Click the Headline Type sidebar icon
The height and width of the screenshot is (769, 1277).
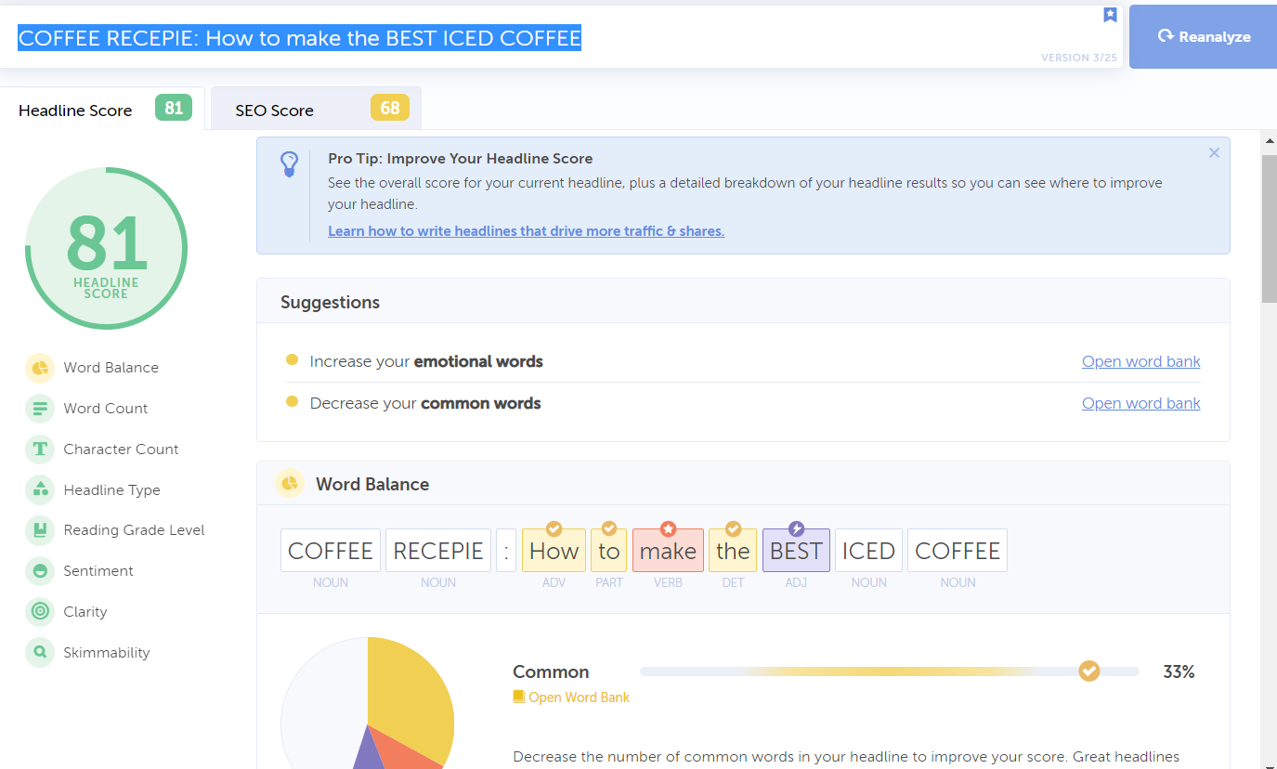40,490
